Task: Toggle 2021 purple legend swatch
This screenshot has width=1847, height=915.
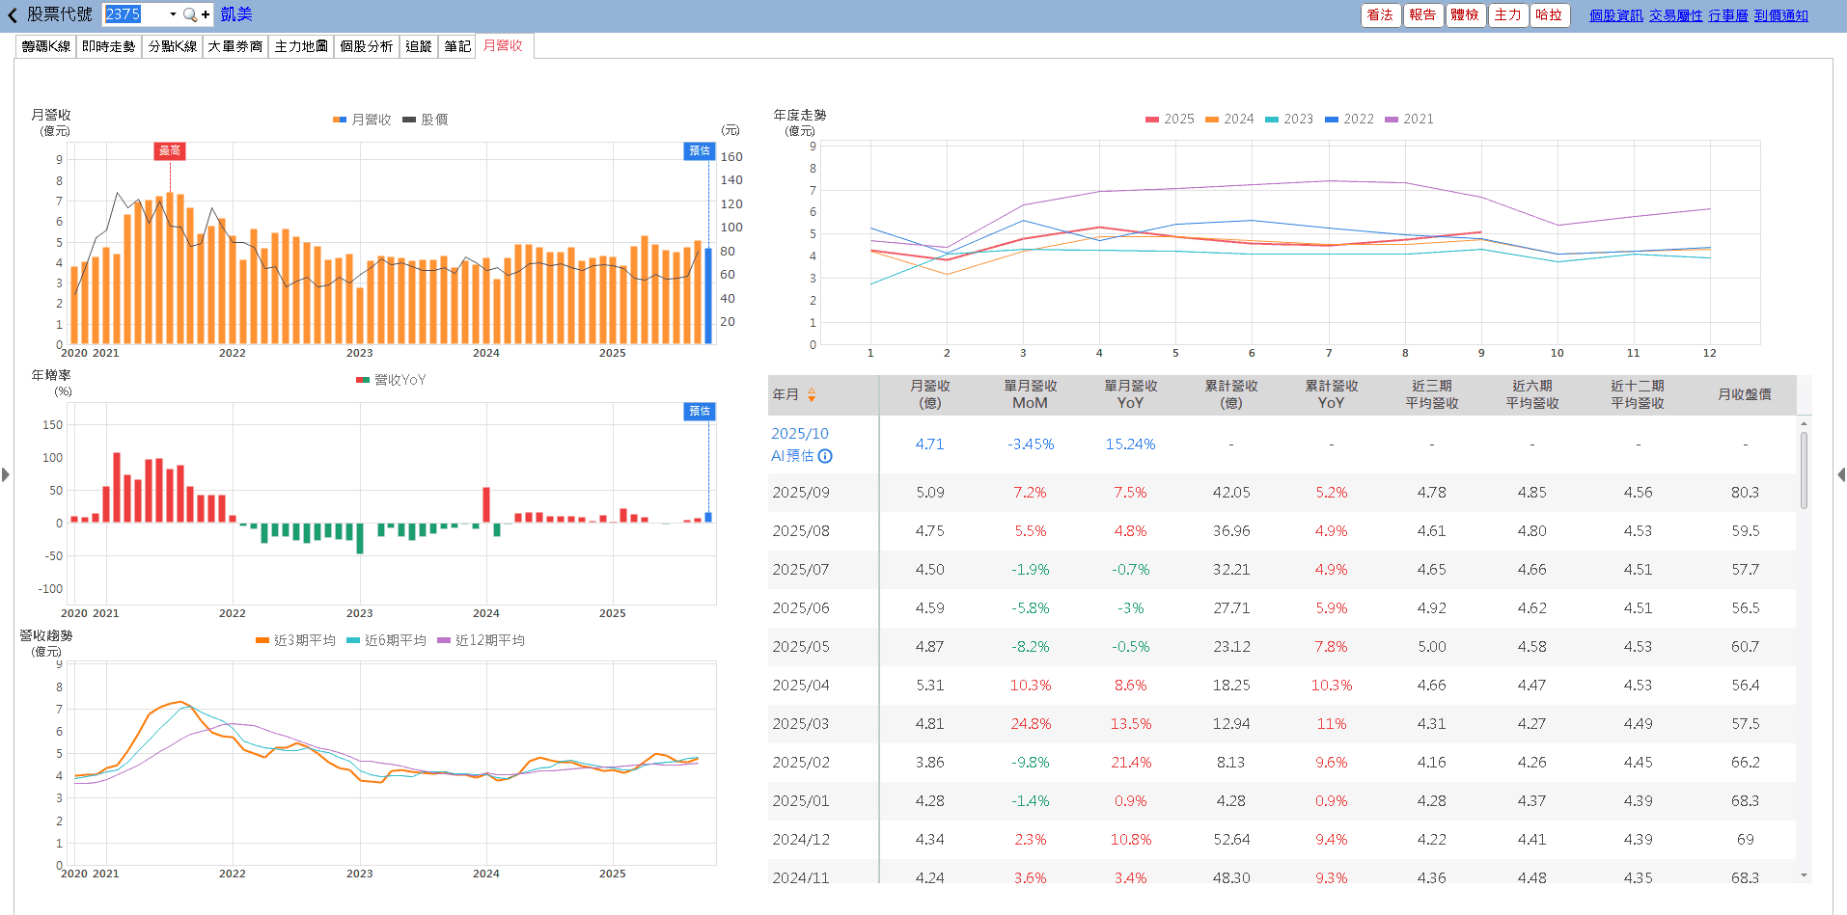Action: pos(1391,120)
